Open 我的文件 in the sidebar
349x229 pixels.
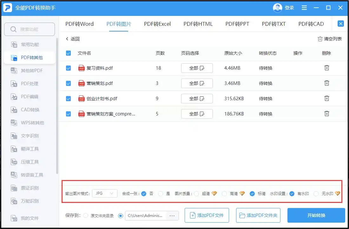point(30,218)
